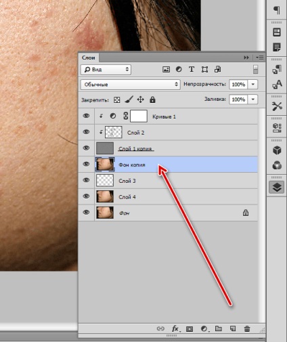
Task: Click the delete layer trash icon
Action: 247,328
